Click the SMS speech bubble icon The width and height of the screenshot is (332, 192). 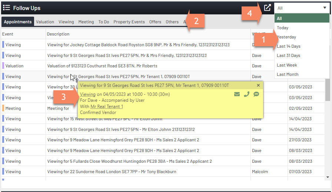pyautogui.click(x=256, y=94)
